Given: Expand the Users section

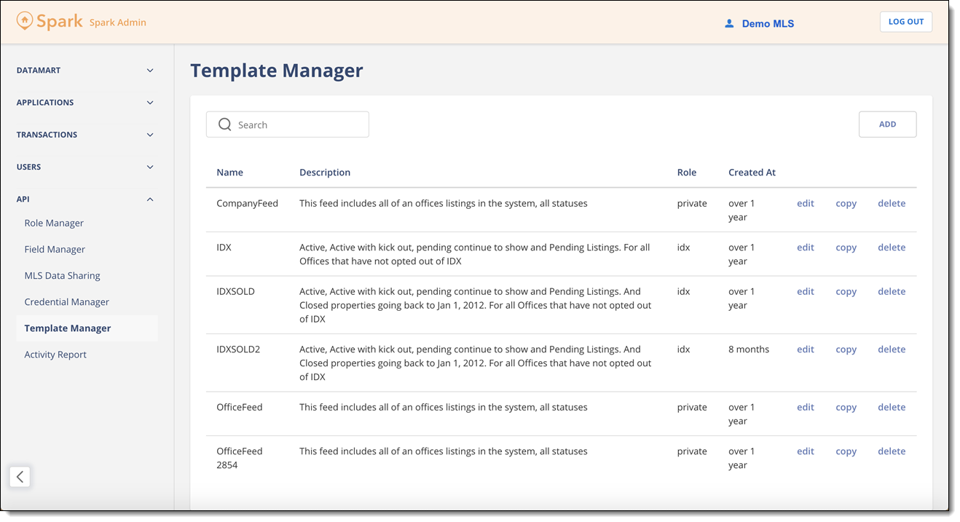Looking at the screenshot, I should coord(86,167).
